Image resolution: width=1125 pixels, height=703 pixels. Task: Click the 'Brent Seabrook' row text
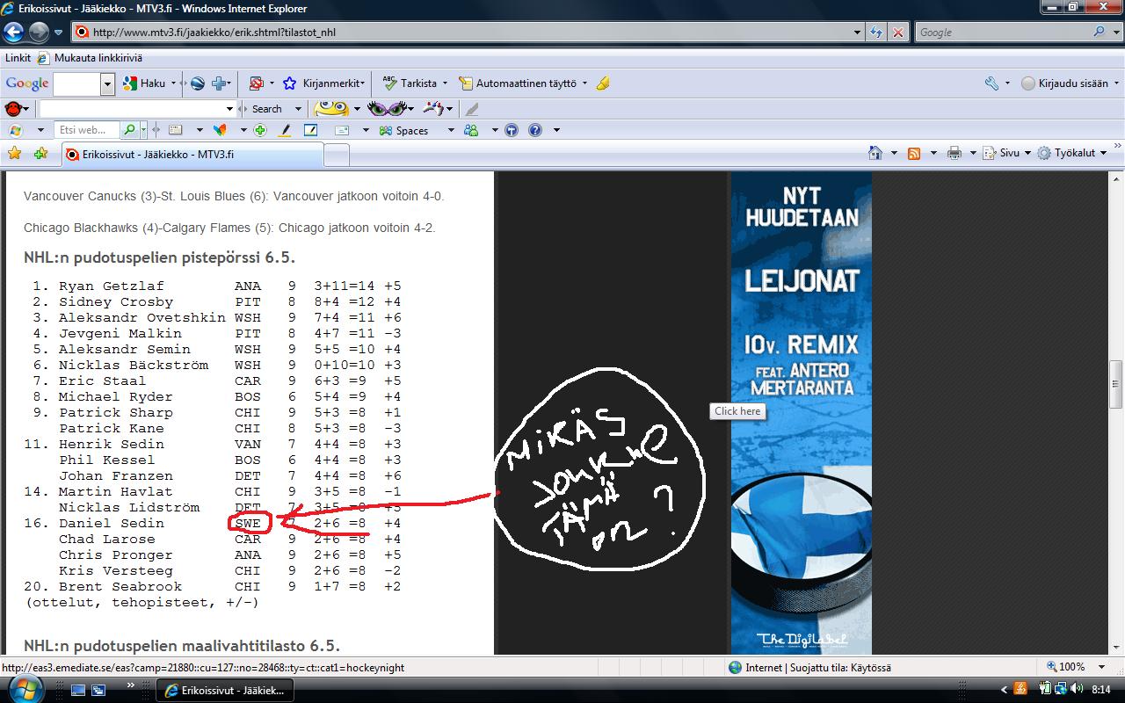coord(216,586)
